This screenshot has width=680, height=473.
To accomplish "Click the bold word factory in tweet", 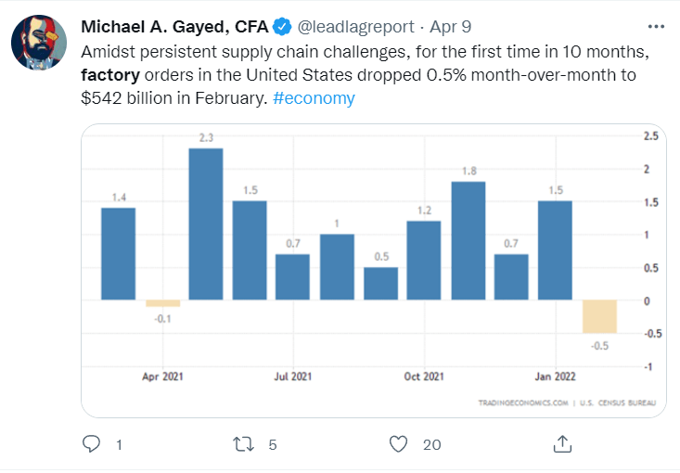I will (x=110, y=73).
